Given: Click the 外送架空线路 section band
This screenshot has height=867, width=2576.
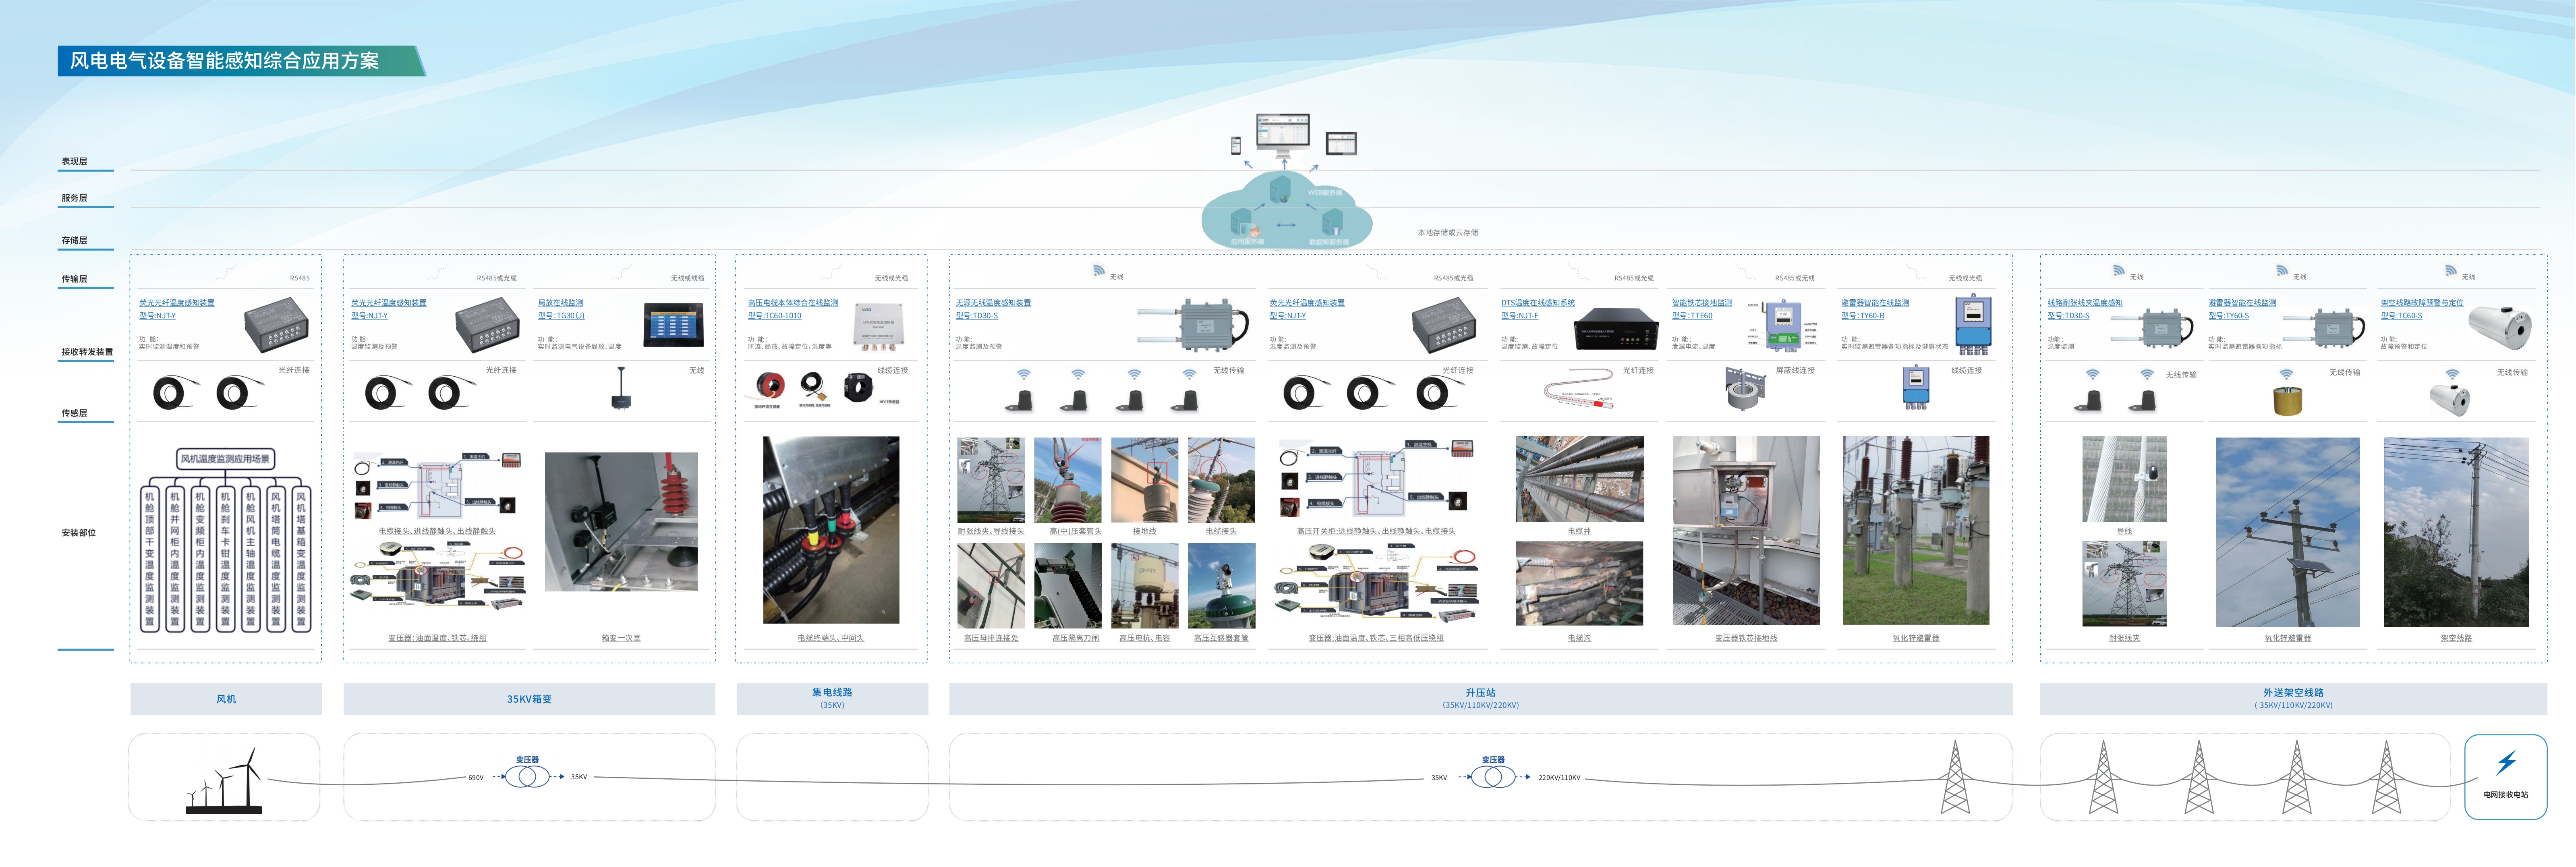Looking at the screenshot, I should click(2293, 699).
